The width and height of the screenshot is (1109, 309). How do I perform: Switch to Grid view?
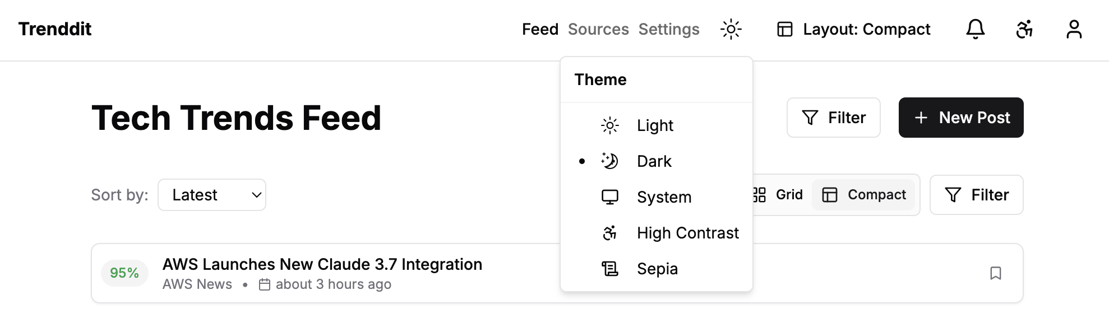(x=780, y=195)
